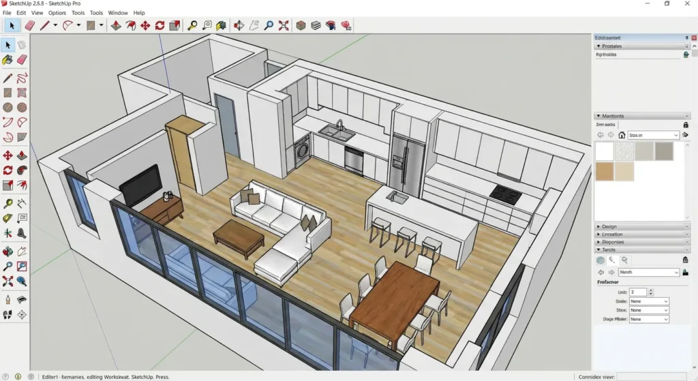Screen dimensions: 698x381
Task: Pick the tan brown material swatch
Action: click(605, 172)
